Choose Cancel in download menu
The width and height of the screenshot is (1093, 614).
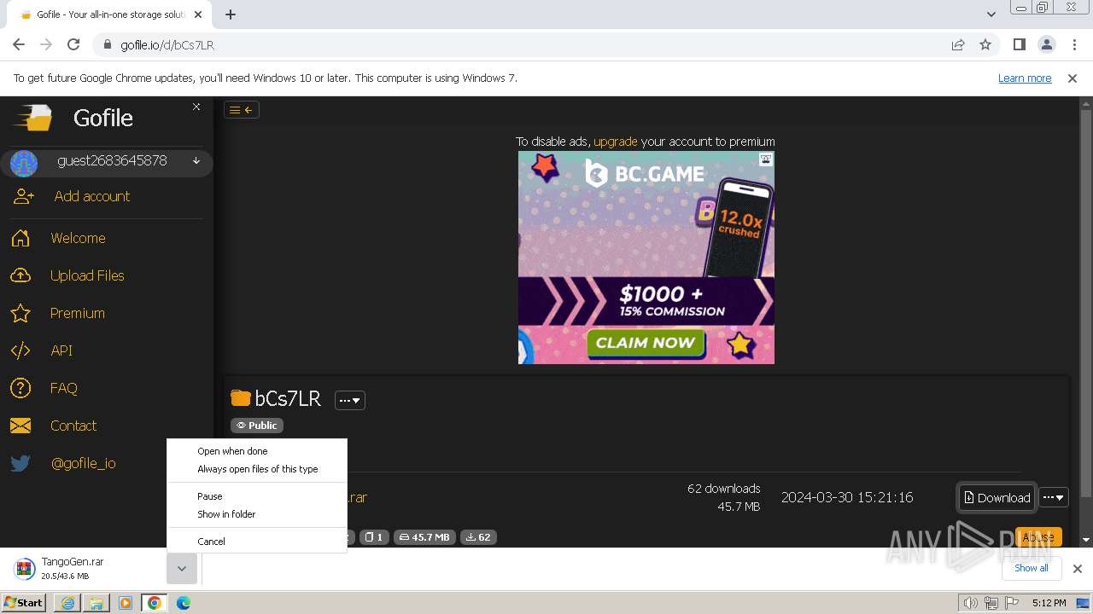(256, 542)
